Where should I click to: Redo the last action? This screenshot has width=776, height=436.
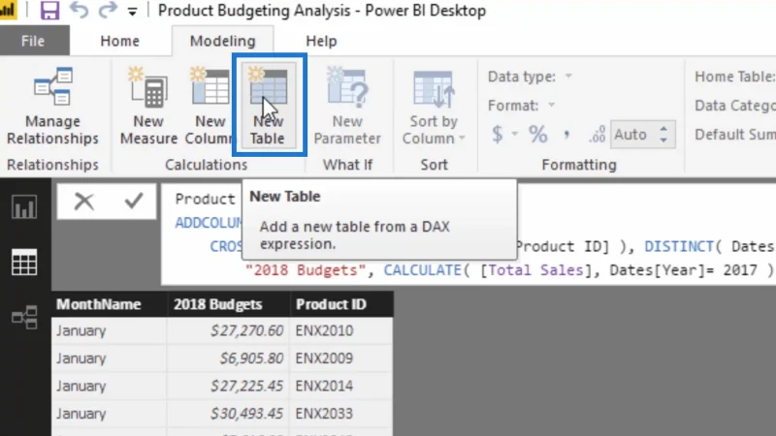[108, 10]
